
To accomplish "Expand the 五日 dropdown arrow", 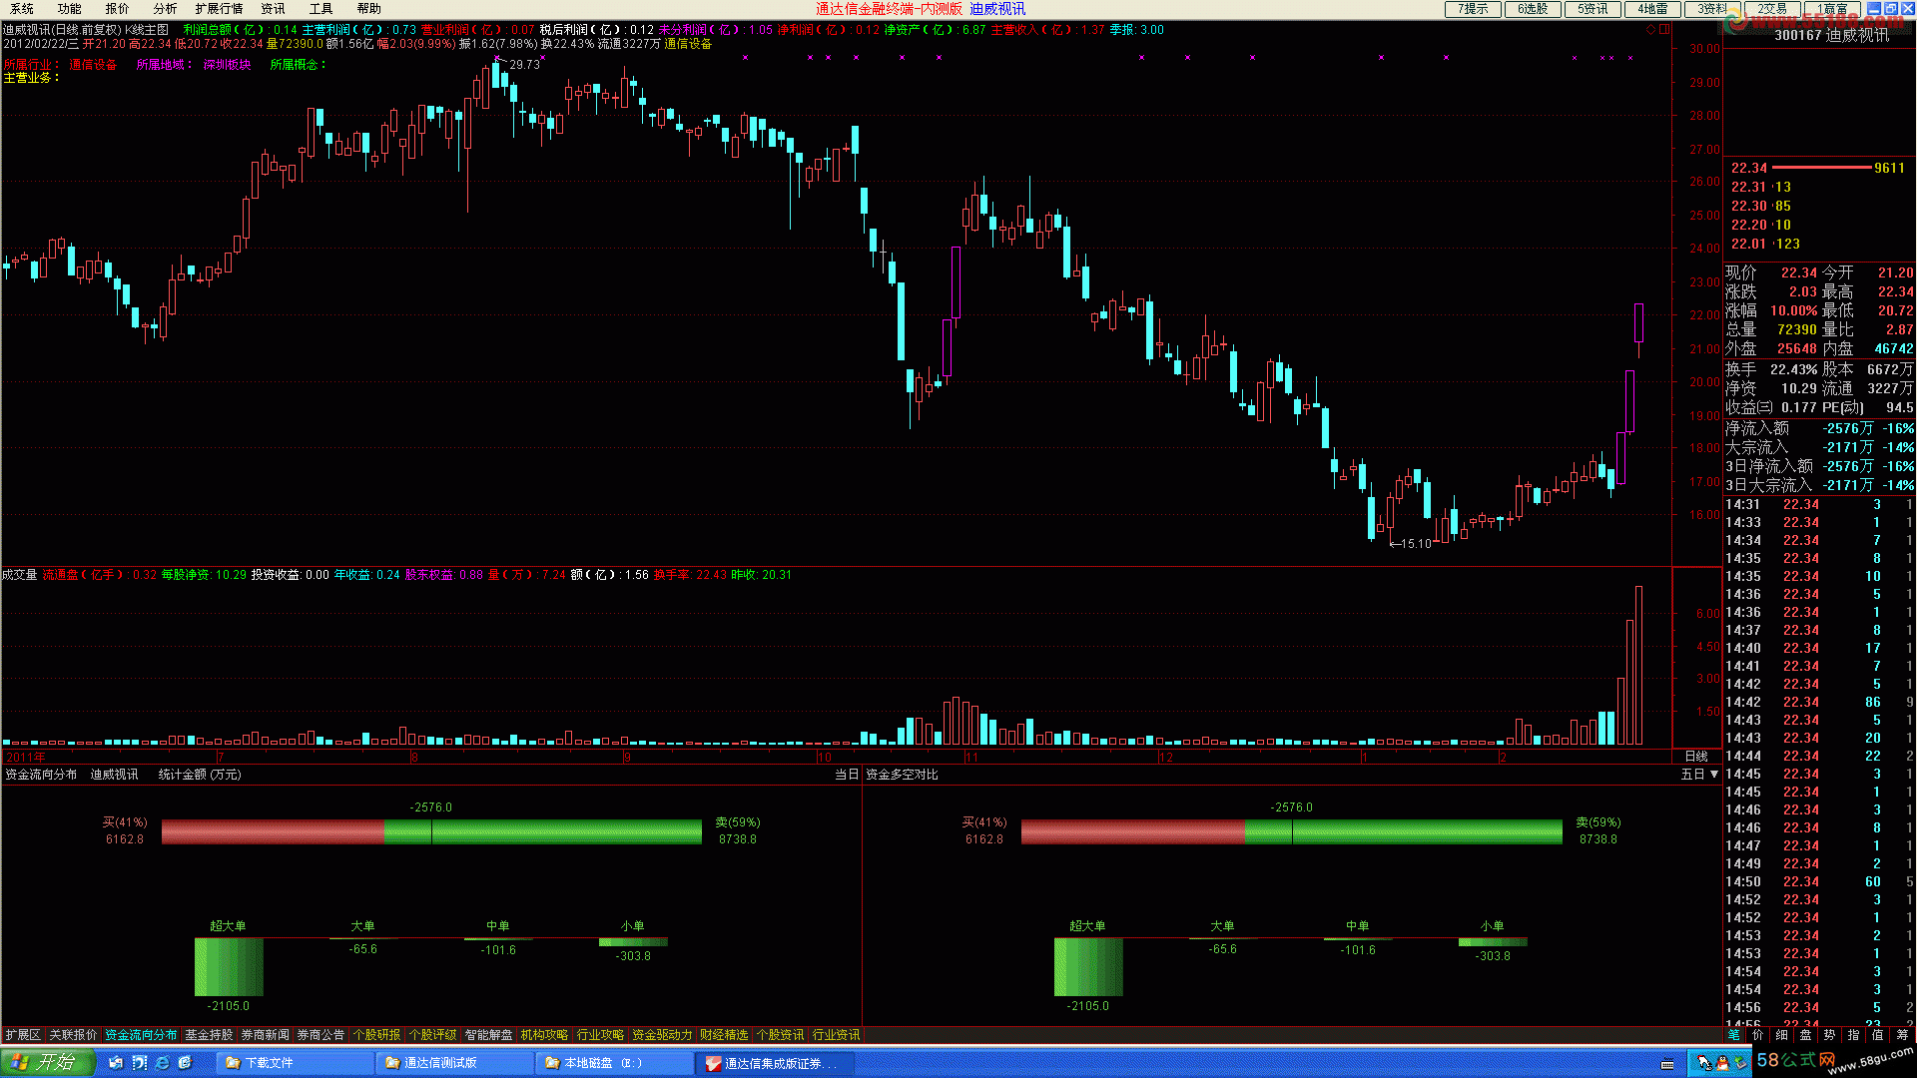I will click(x=1714, y=775).
